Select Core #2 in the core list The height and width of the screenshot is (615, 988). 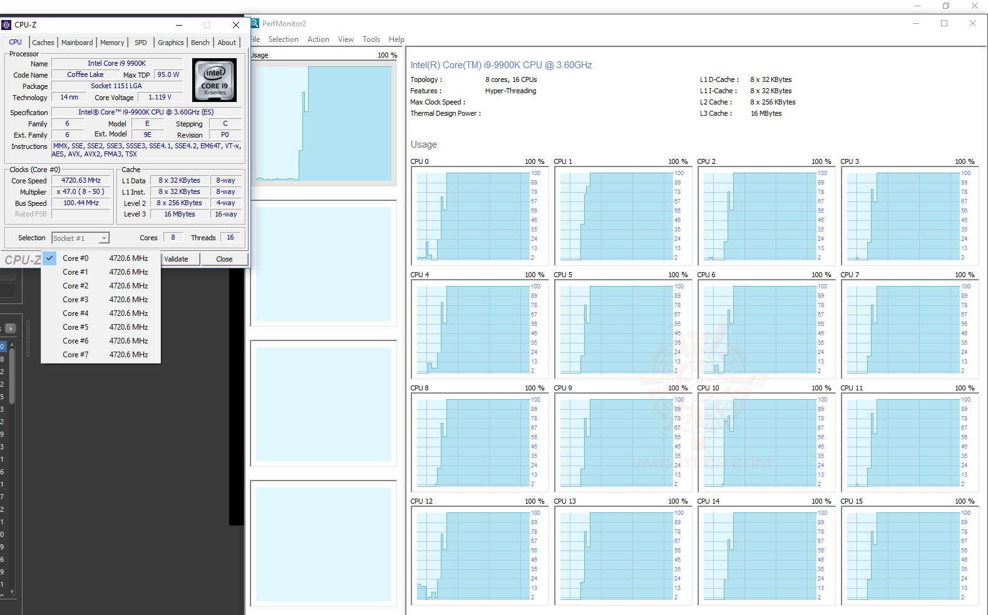tap(101, 286)
